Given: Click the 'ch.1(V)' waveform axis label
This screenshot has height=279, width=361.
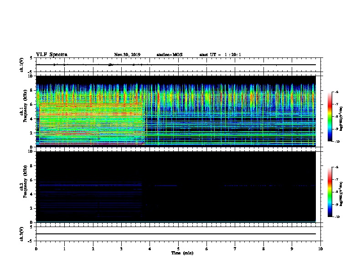Looking at the screenshot, I should point(22,65).
